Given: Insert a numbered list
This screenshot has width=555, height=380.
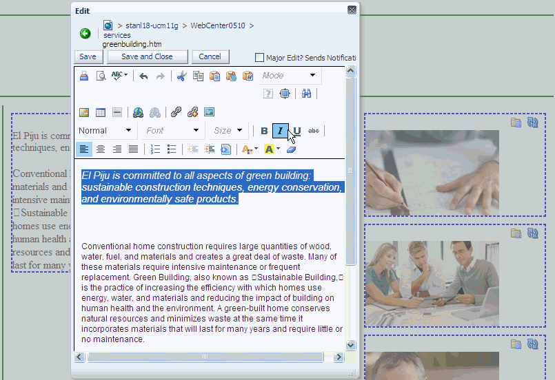Looking at the screenshot, I should pyautogui.click(x=155, y=149).
